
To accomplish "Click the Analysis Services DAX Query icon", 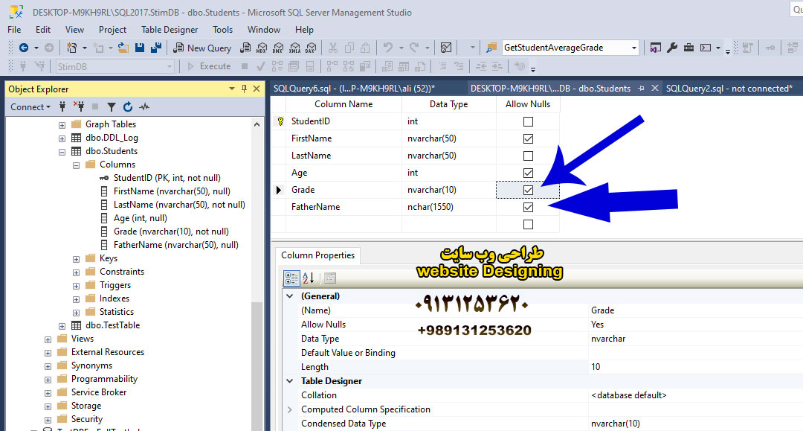I will pyautogui.click(x=309, y=48).
